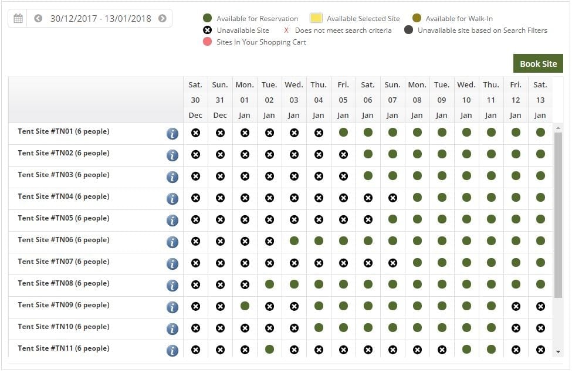Click the Tent Site #TN04 (6 people) label

pyautogui.click(x=63, y=196)
